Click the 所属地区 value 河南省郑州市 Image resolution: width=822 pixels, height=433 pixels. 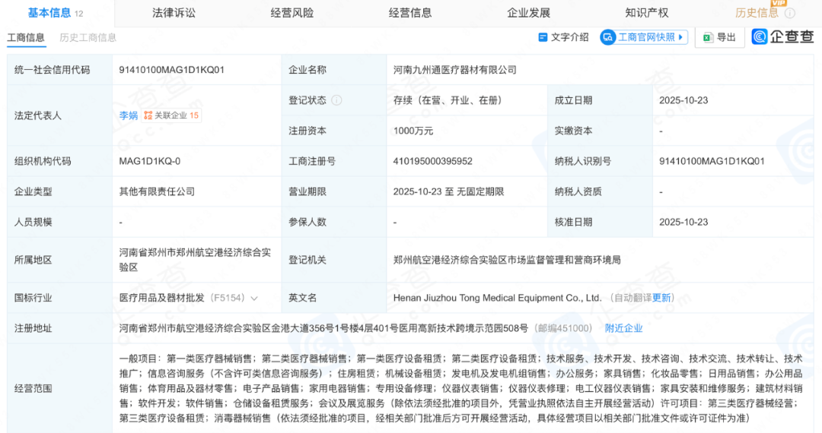(195, 260)
